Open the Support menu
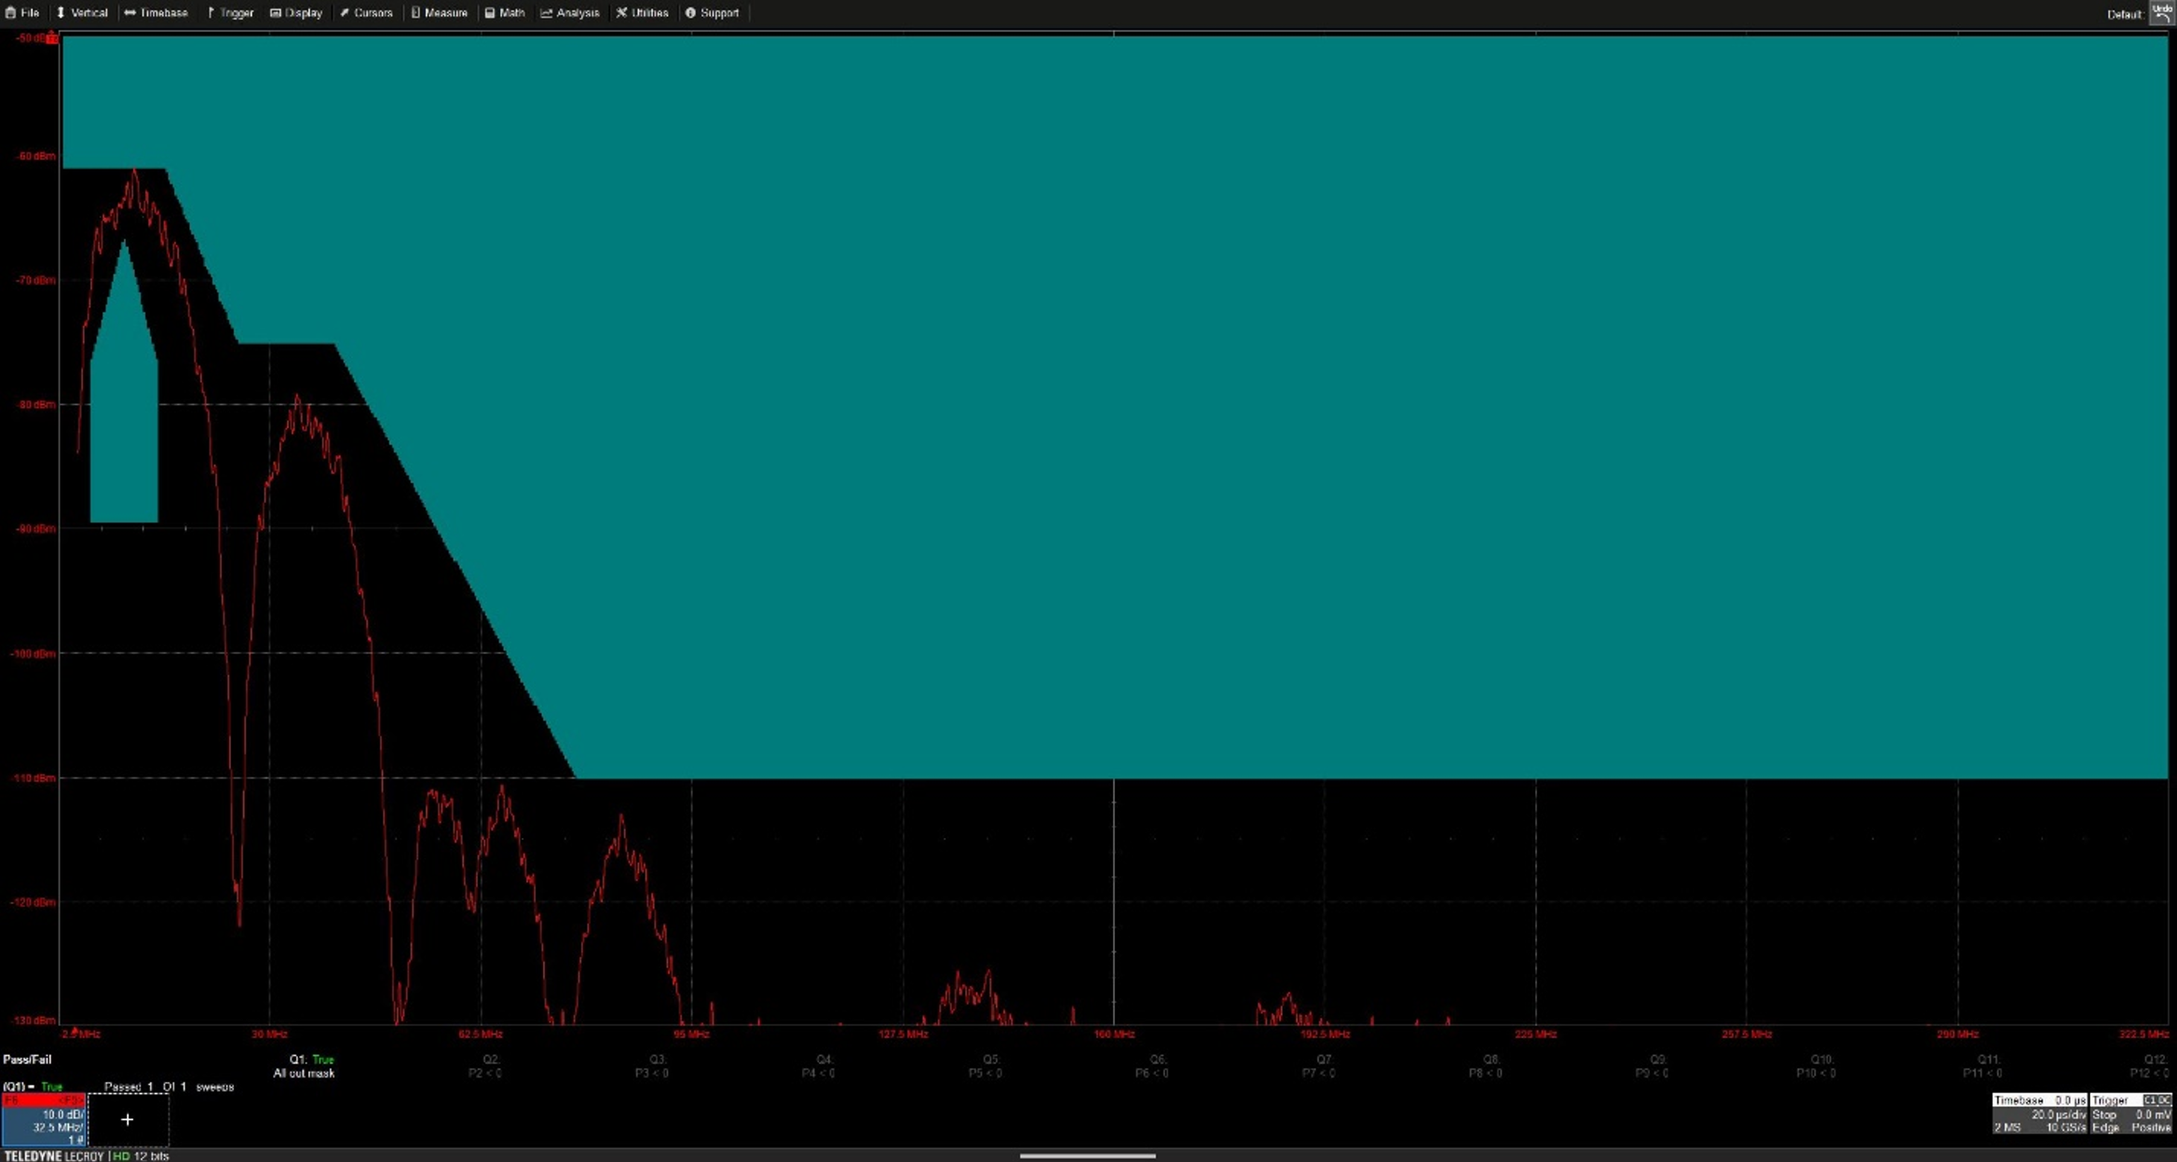The height and width of the screenshot is (1162, 2177). click(x=713, y=13)
